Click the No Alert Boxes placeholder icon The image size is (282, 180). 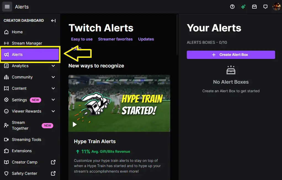tap(231, 70)
